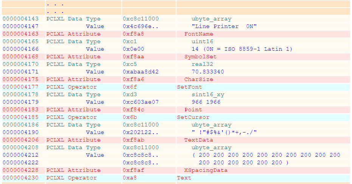The image size is (352, 184).
Task: Click the XSpacingData attribute name
Action: point(206,170)
